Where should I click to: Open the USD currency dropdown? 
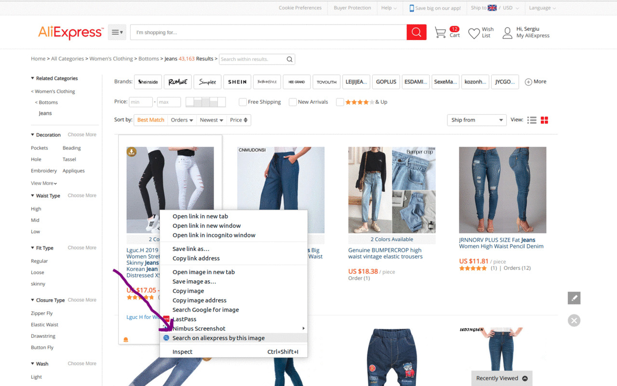coord(511,8)
